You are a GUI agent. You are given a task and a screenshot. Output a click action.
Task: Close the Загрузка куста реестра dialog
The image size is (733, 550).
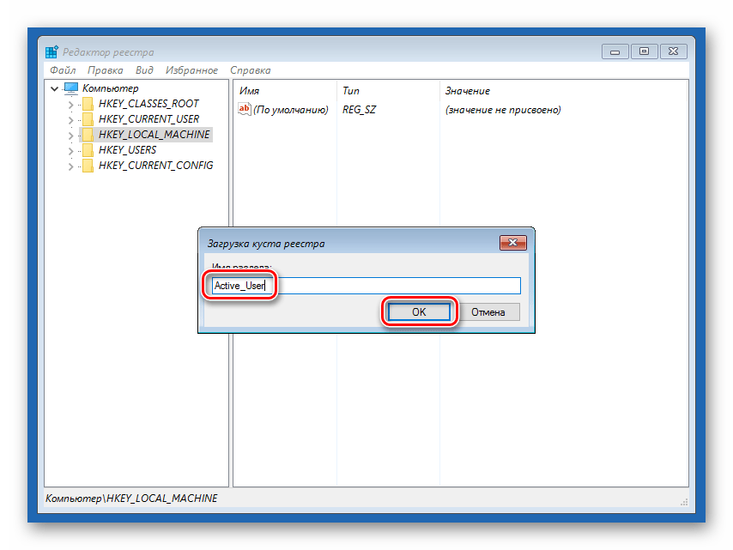click(512, 243)
